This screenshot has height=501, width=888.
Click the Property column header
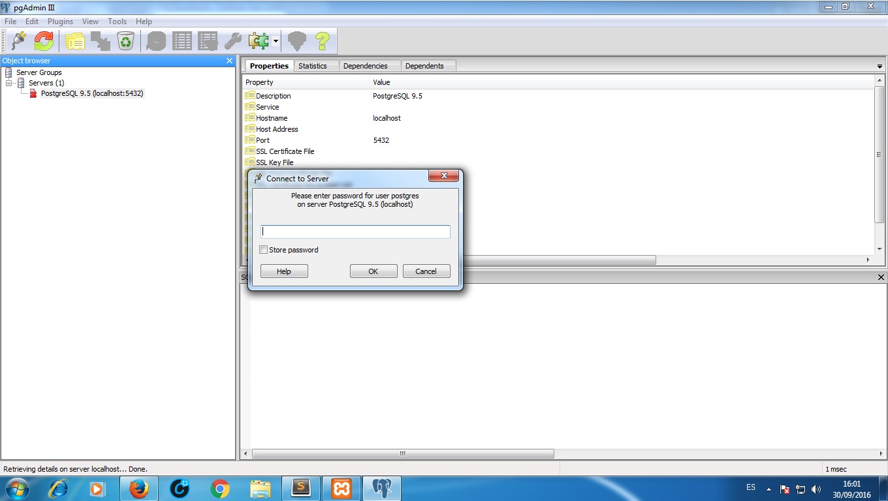306,82
